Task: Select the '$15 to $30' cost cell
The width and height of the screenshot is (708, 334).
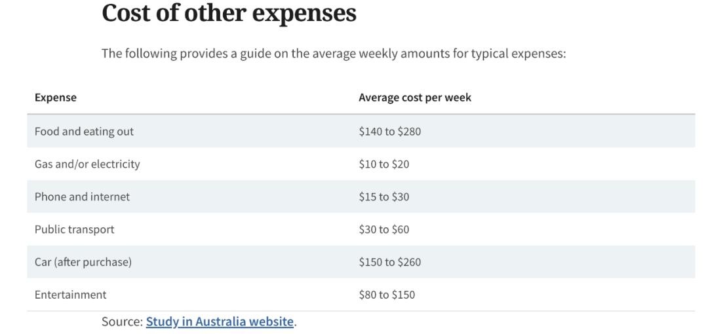Action: (x=383, y=196)
